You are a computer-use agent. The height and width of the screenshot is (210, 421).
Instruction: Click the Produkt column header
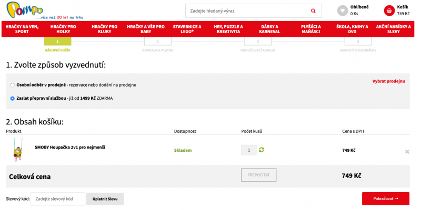(14, 131)
